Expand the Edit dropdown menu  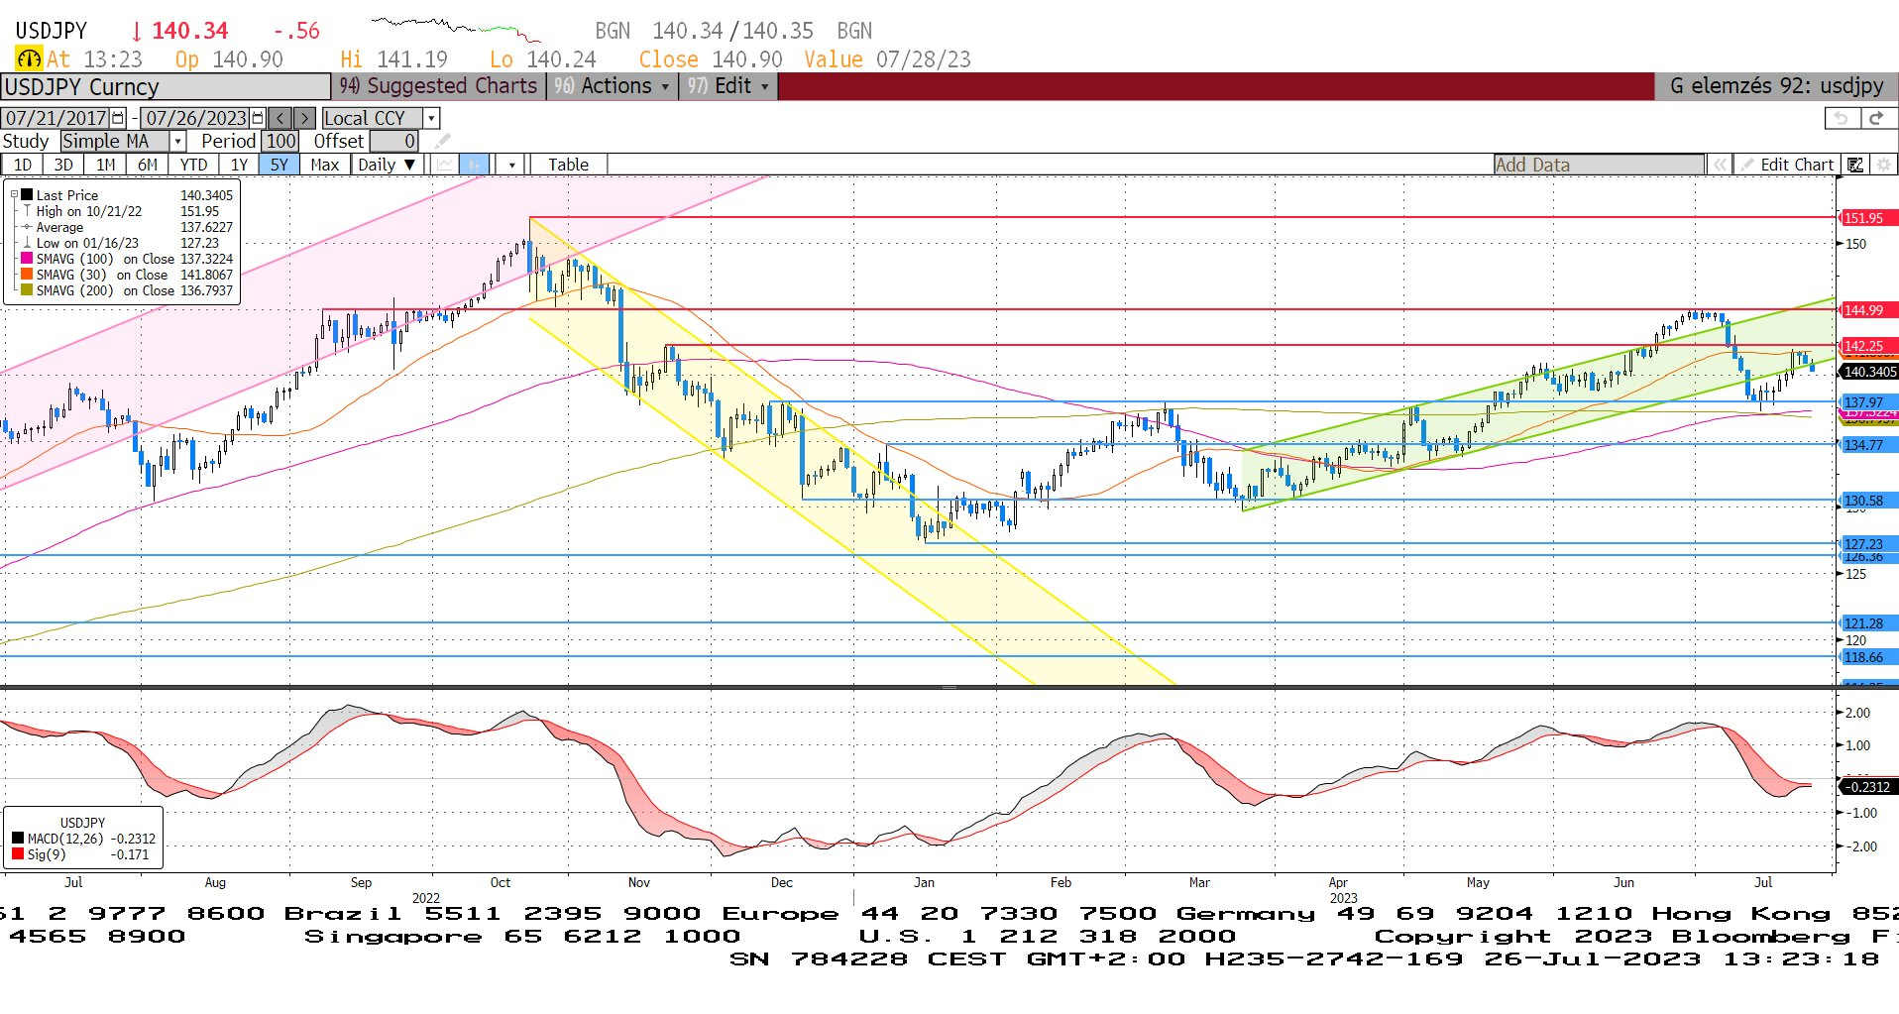pos(727,86)
